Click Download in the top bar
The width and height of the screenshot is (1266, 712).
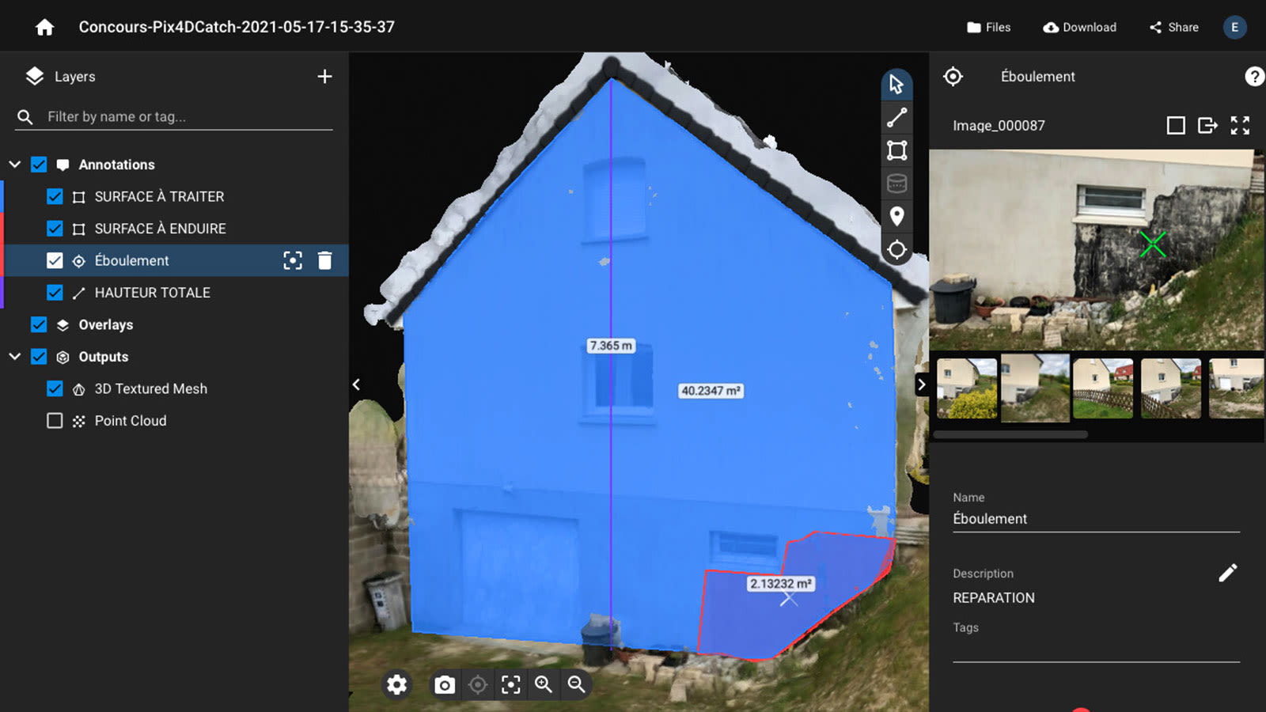pos(1078,26)
